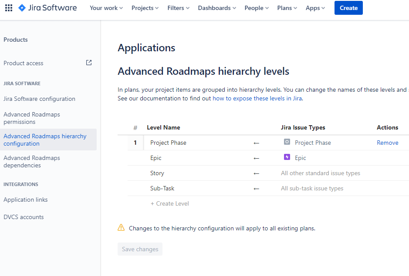Click the level number 1 handle
This screenshot has height=276, width=409.
135,143
